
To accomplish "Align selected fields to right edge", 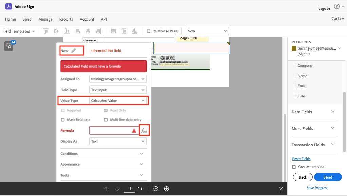I will click(x=98, y=31).
